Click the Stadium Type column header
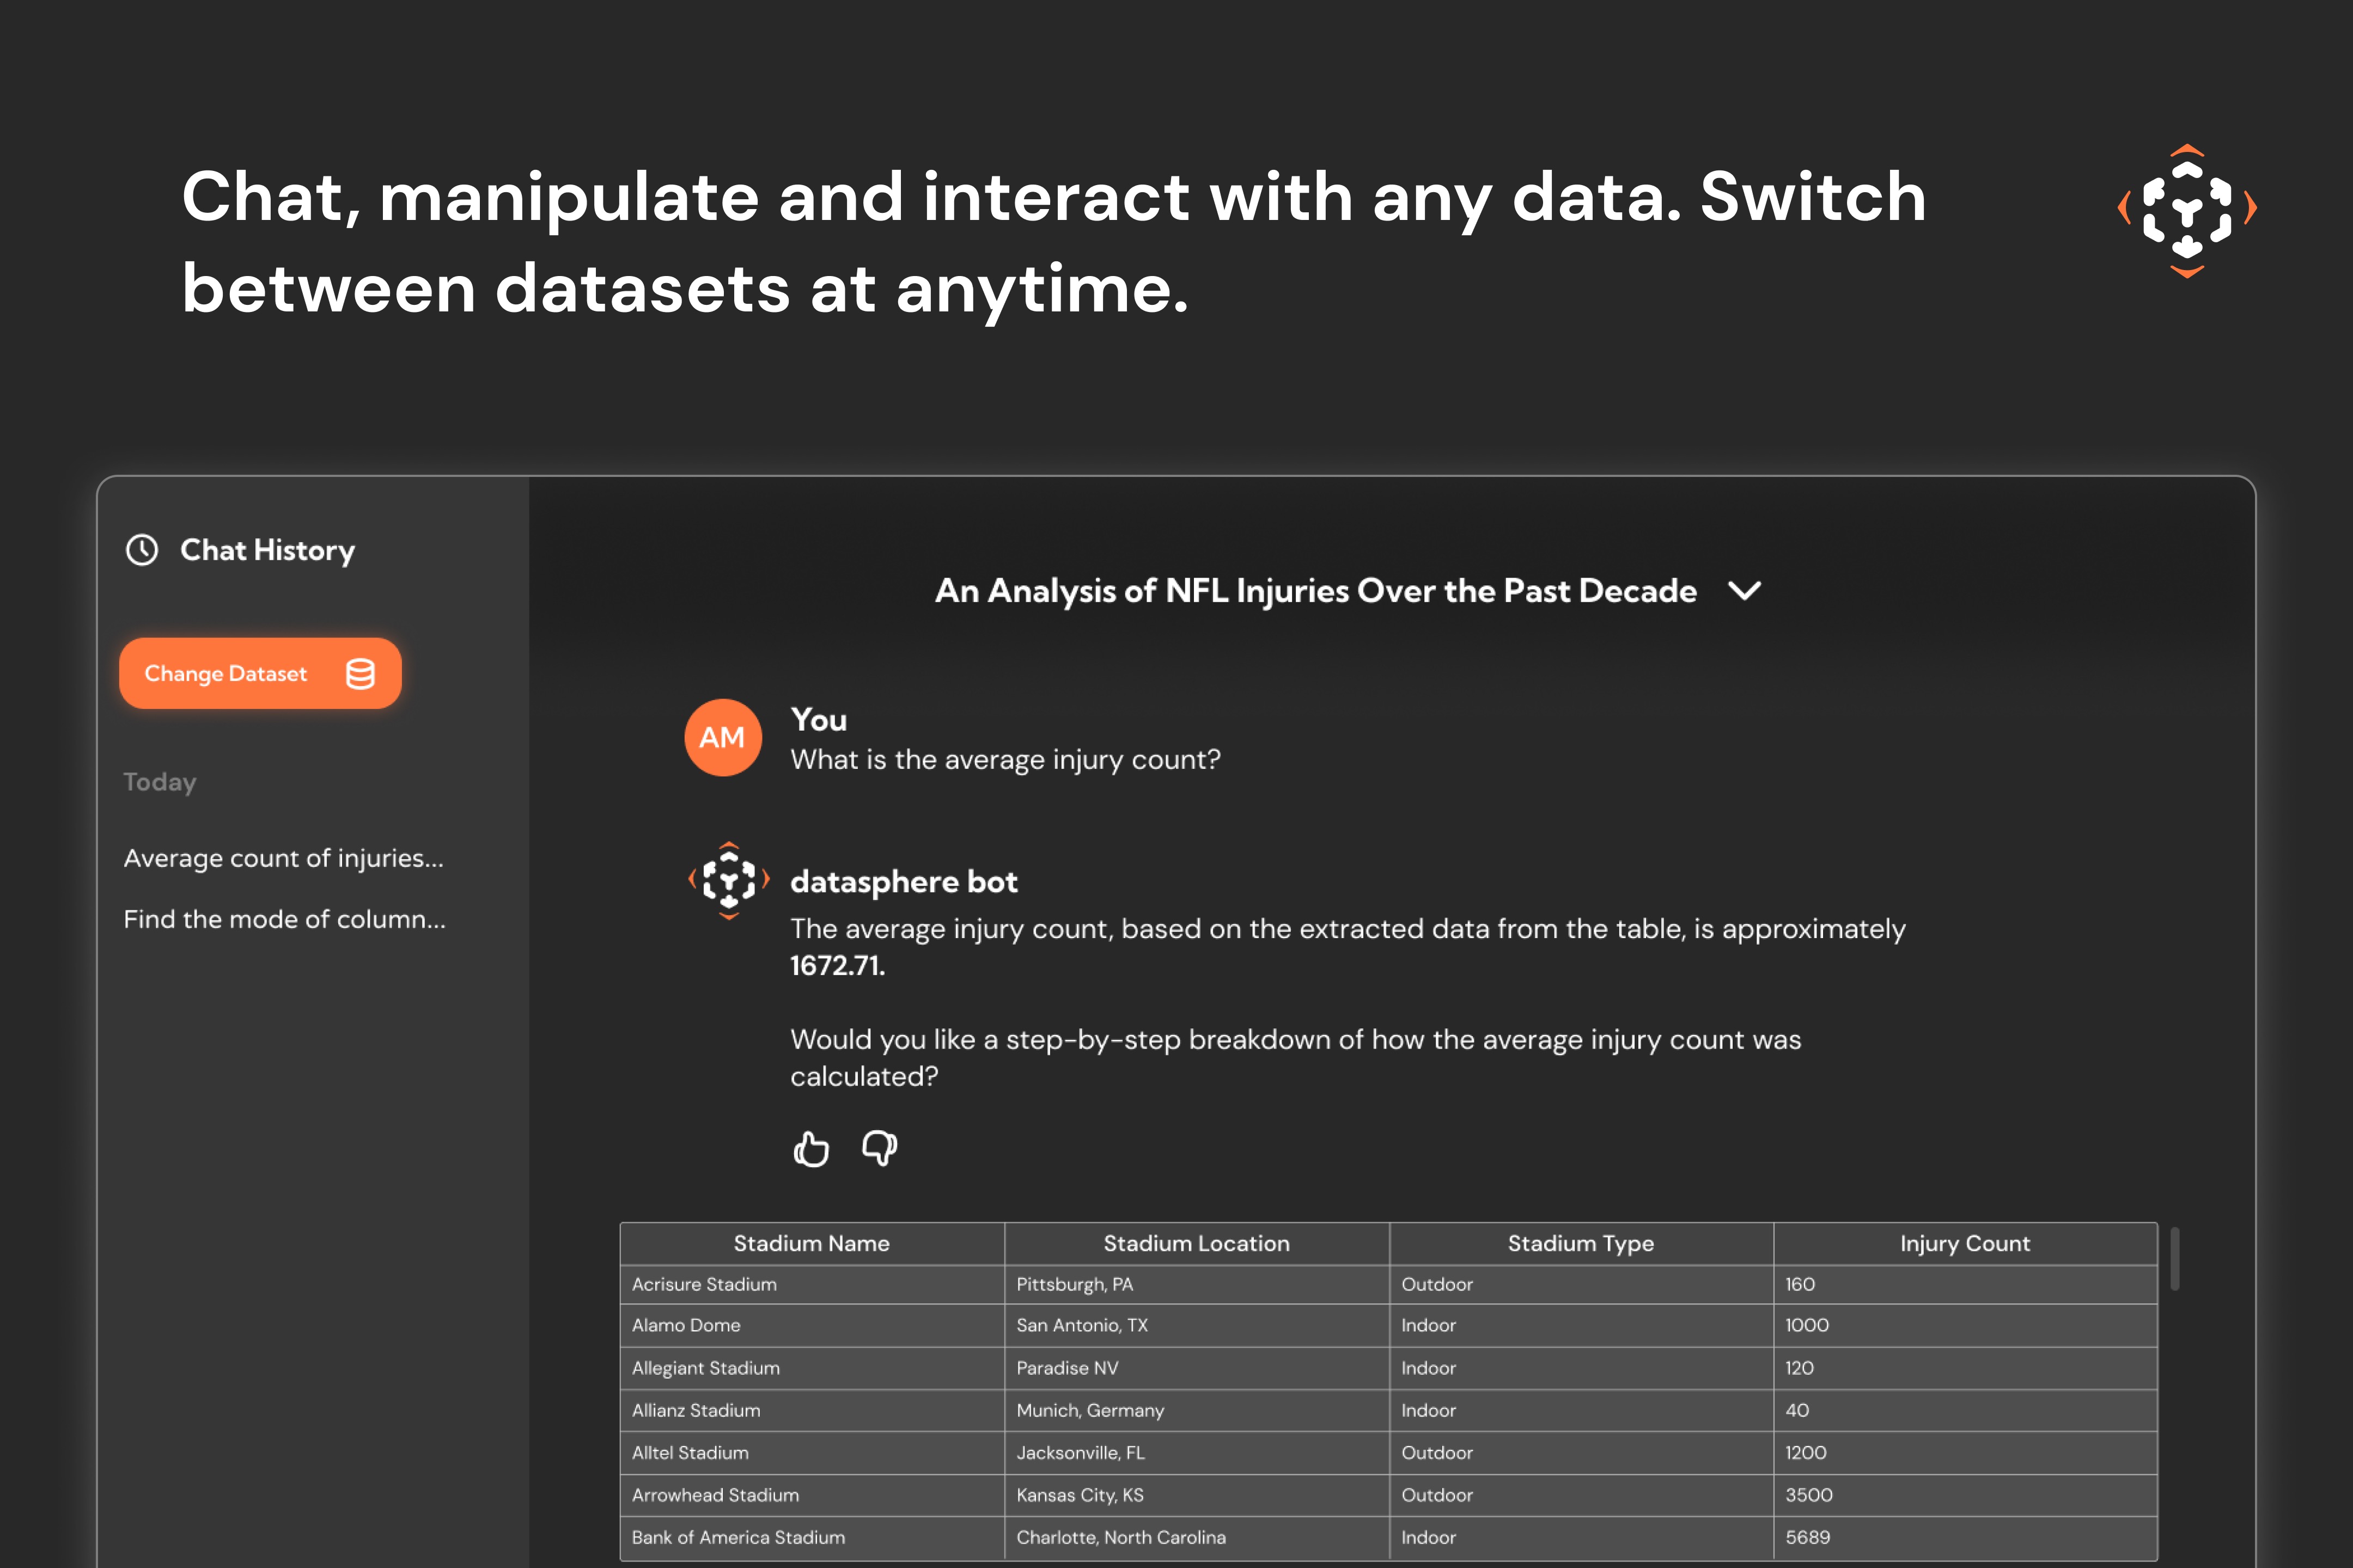The image size is (2353, 1568). pos(1580,1244)
